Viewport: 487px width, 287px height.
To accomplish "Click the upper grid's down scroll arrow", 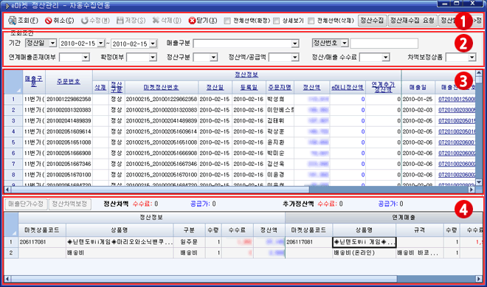I will pos(479,182).
